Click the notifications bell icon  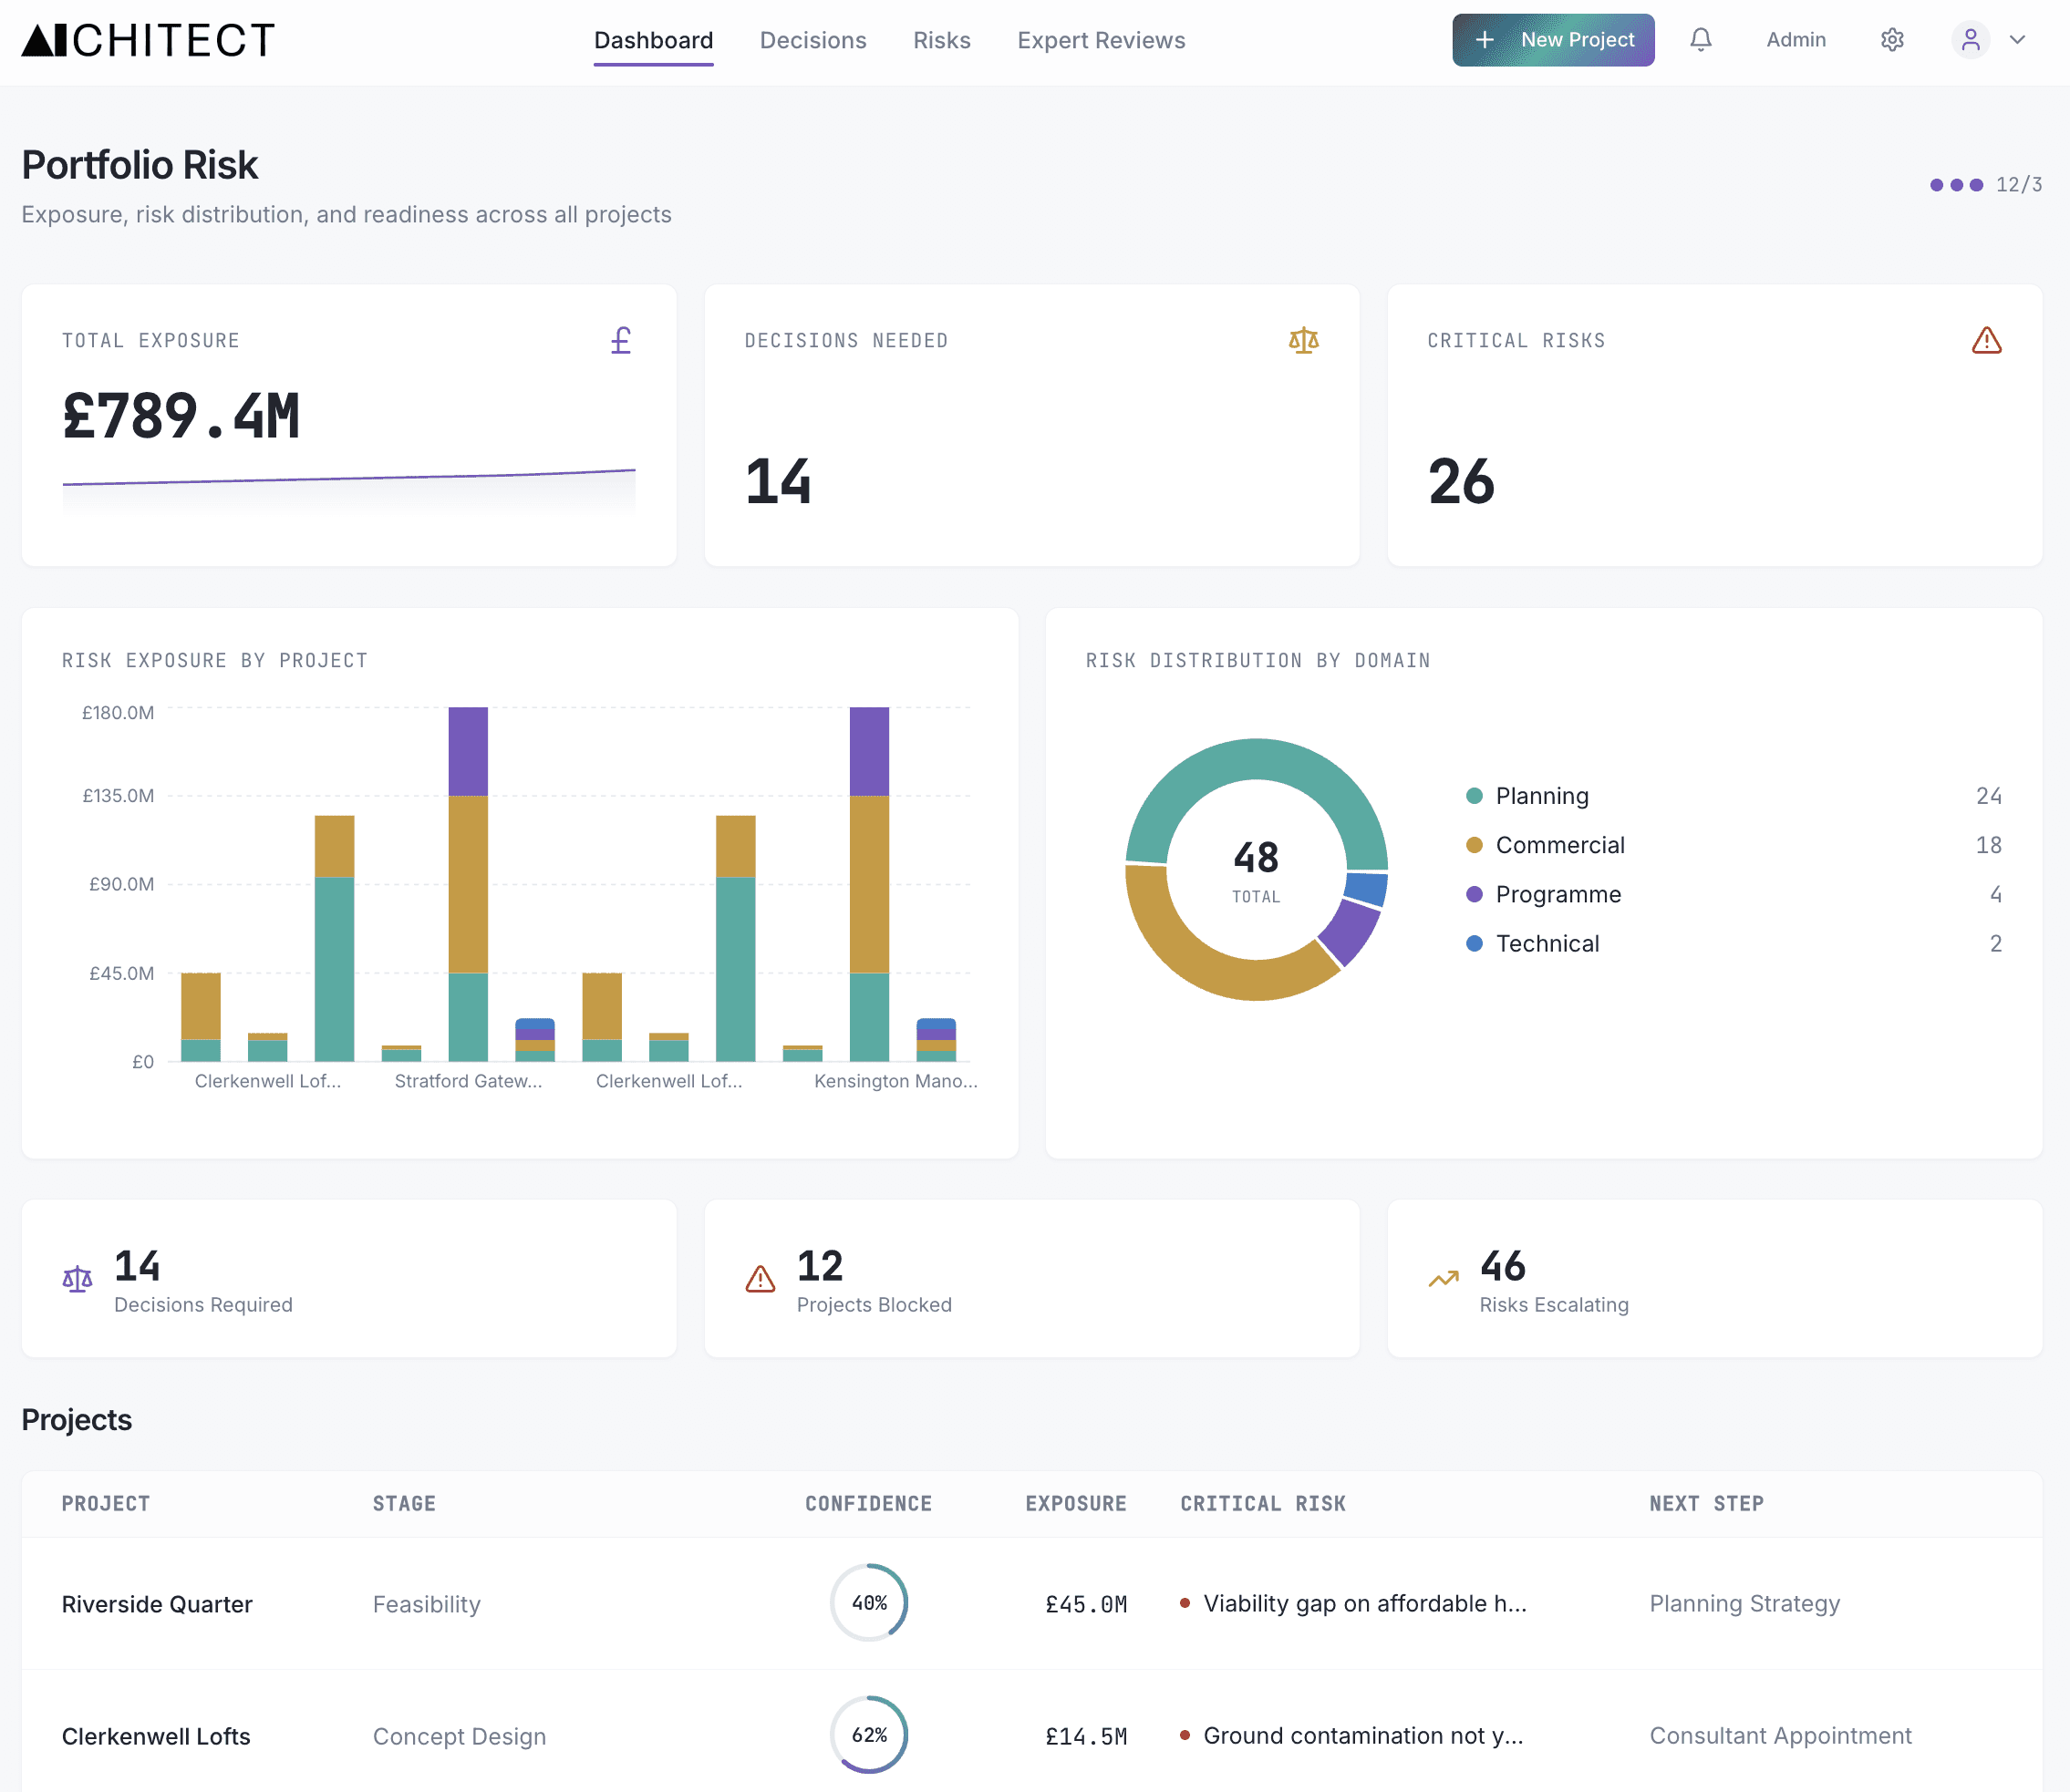coord(1700,40)
